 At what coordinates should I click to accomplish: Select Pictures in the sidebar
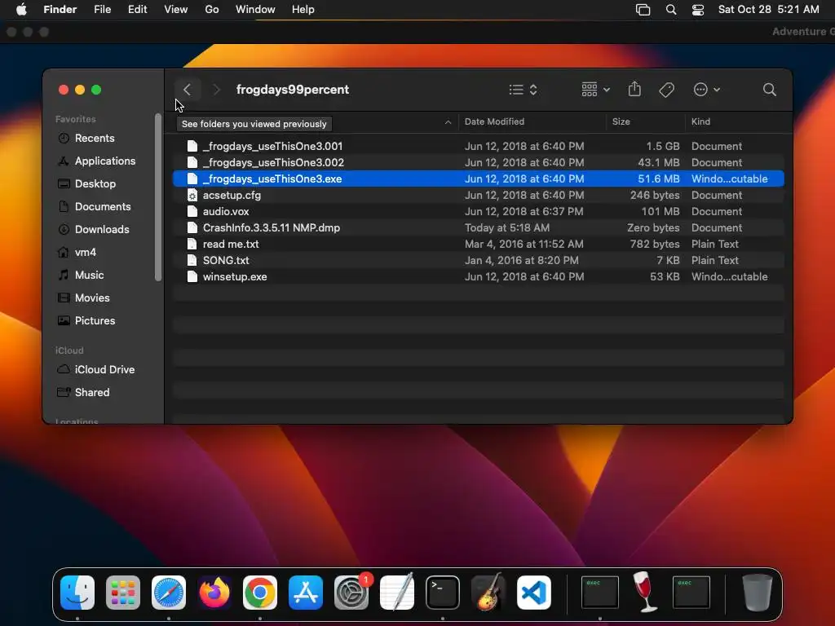[x=86, y=321]
